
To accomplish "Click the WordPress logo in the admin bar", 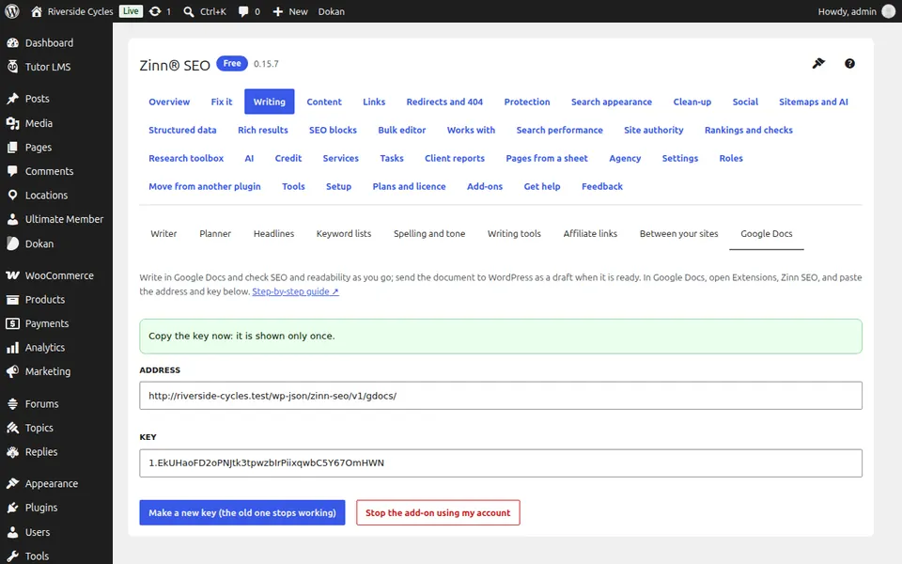I will coord(11,11).
